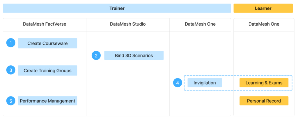Click the number 5 step circle
This screenshot has height=119, width=298.
tap(11, 101)
